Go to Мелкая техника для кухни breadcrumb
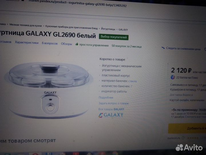Screen dimensions: 206x155 (x=26, y=25)
